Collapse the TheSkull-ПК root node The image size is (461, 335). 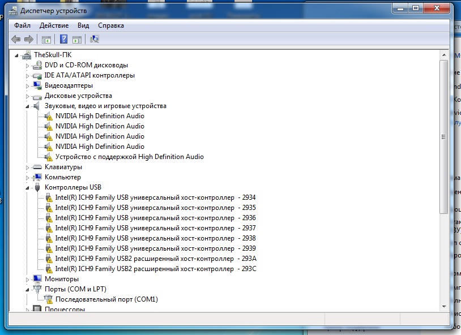click(17, 55)
